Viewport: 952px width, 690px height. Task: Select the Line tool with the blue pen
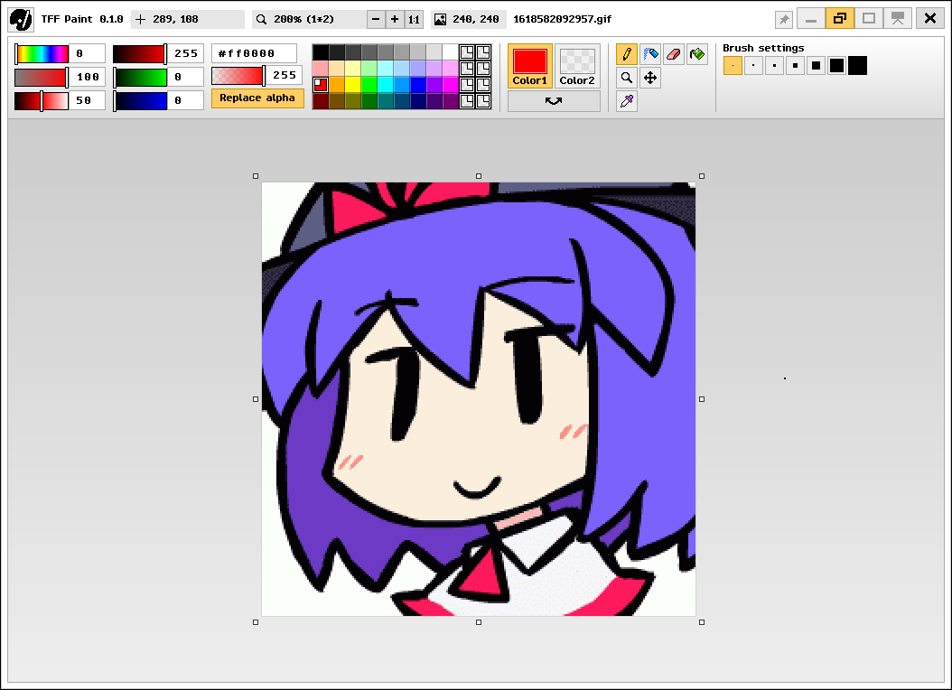pos(650,54)
